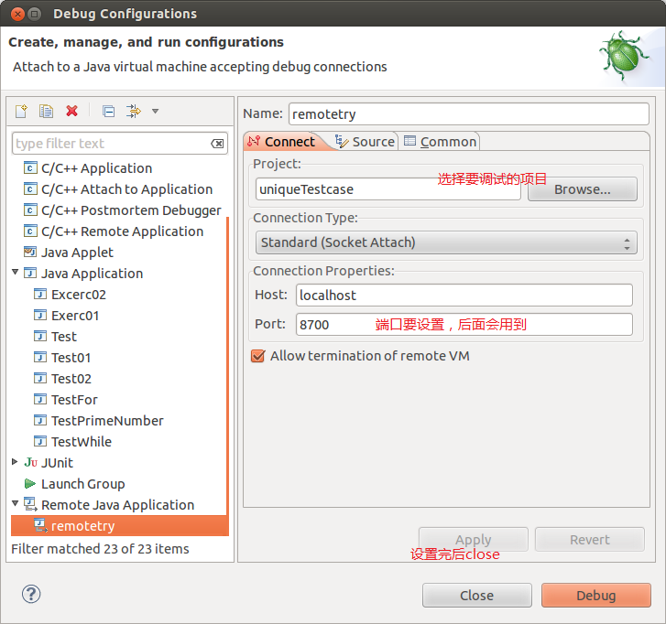Image resolution: width=666 pixels, height=624 pixels.
Task: Select C/C++ Postmortem Debugger item
Action: coord(131,210)
